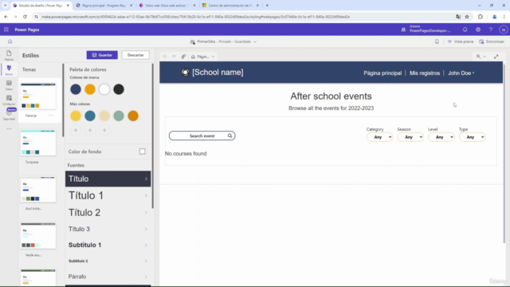The height and width of the screenshot is (287, 510).
Task: Open the Páginas workspace icon
Action: tap(9, 55)
